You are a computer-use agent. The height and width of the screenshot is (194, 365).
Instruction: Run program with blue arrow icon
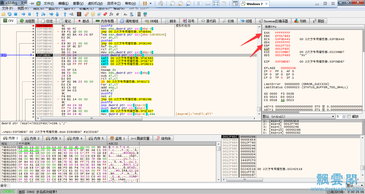pyautogui.click(x=24, y=14)
